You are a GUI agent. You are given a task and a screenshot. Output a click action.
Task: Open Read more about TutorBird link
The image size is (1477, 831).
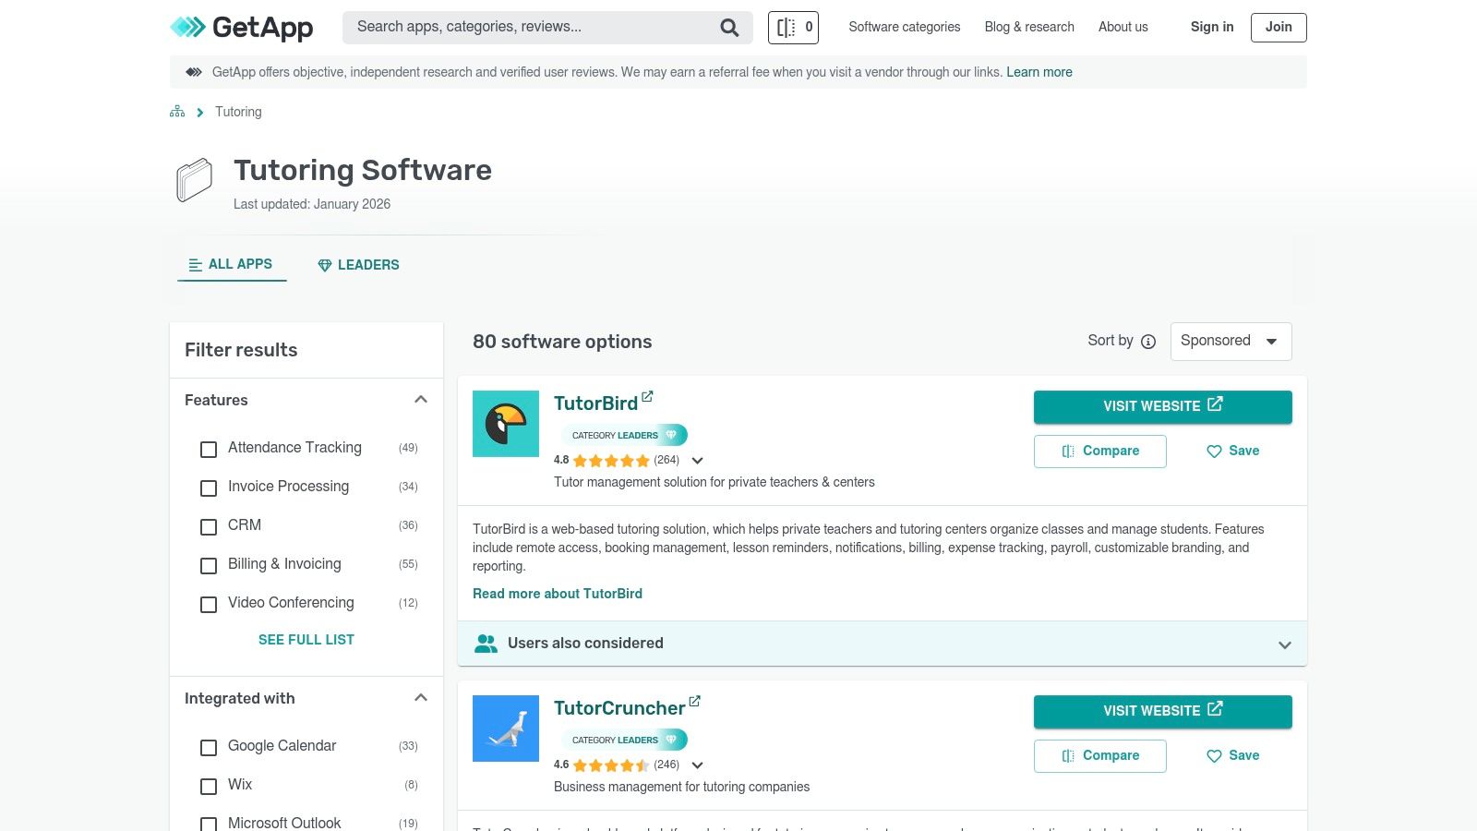(x=558, y=594)
